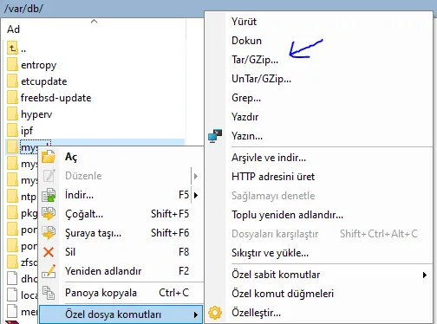
Task: Click the move icon beside Şuraya taşı
Action: coord(49,233)
